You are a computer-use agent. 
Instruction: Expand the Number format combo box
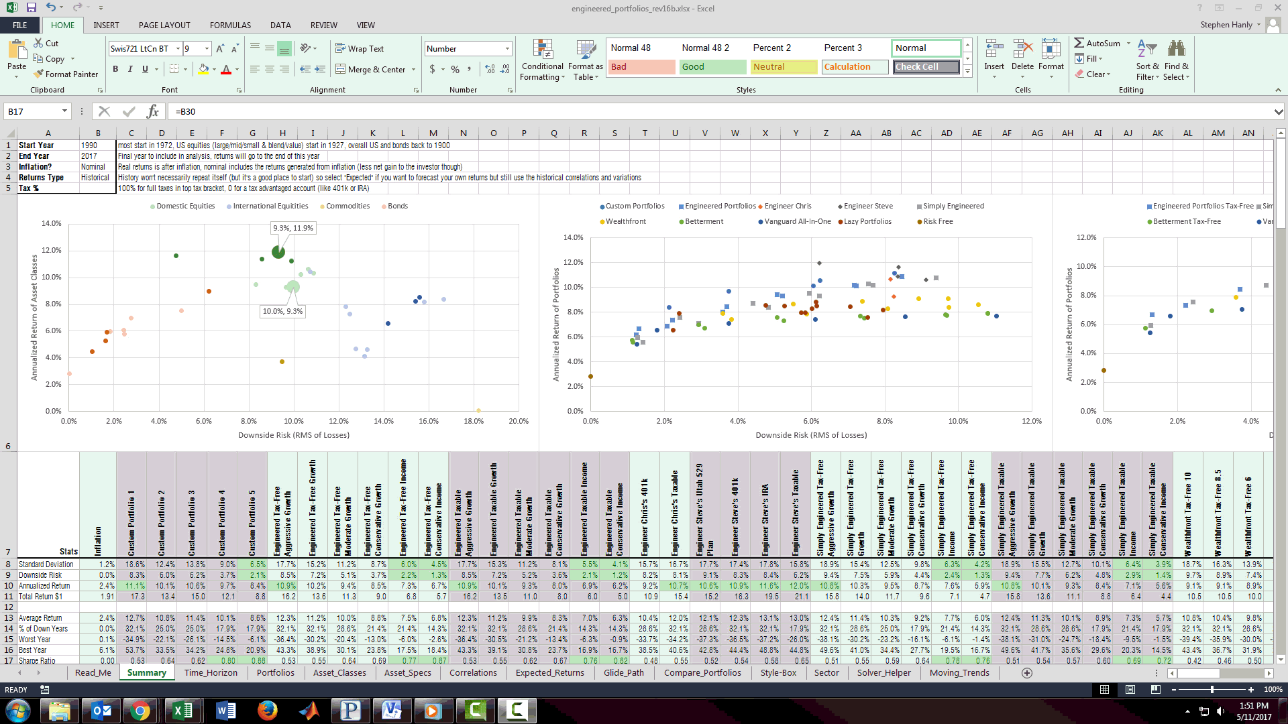pos(507,49)
